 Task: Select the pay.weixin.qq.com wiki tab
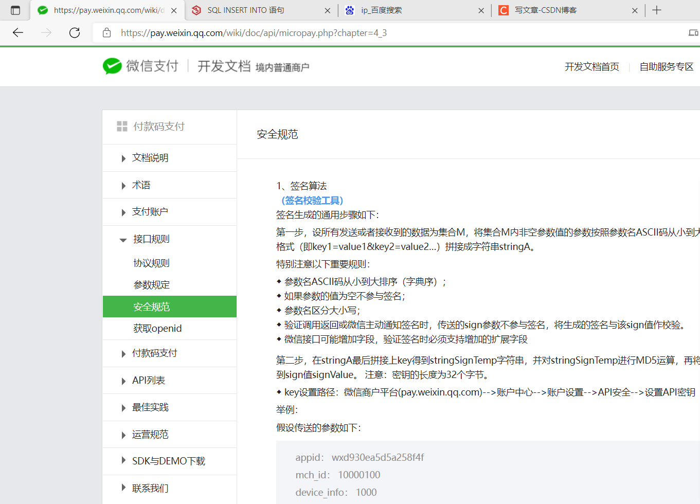tap(108, 10)
